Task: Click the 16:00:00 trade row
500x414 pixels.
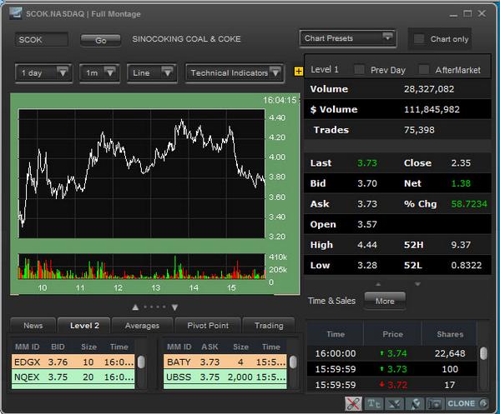Action: [391, 353]
